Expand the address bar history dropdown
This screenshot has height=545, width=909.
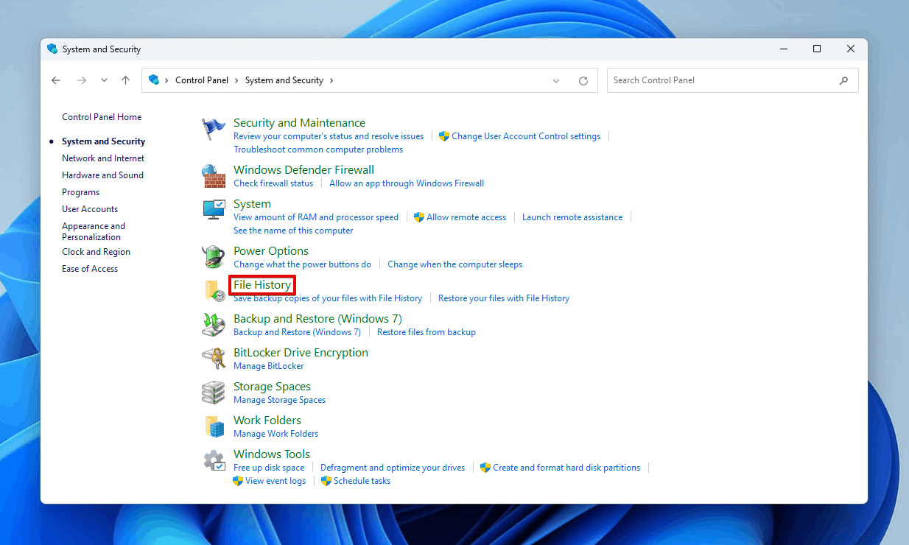tap(556, 80)
